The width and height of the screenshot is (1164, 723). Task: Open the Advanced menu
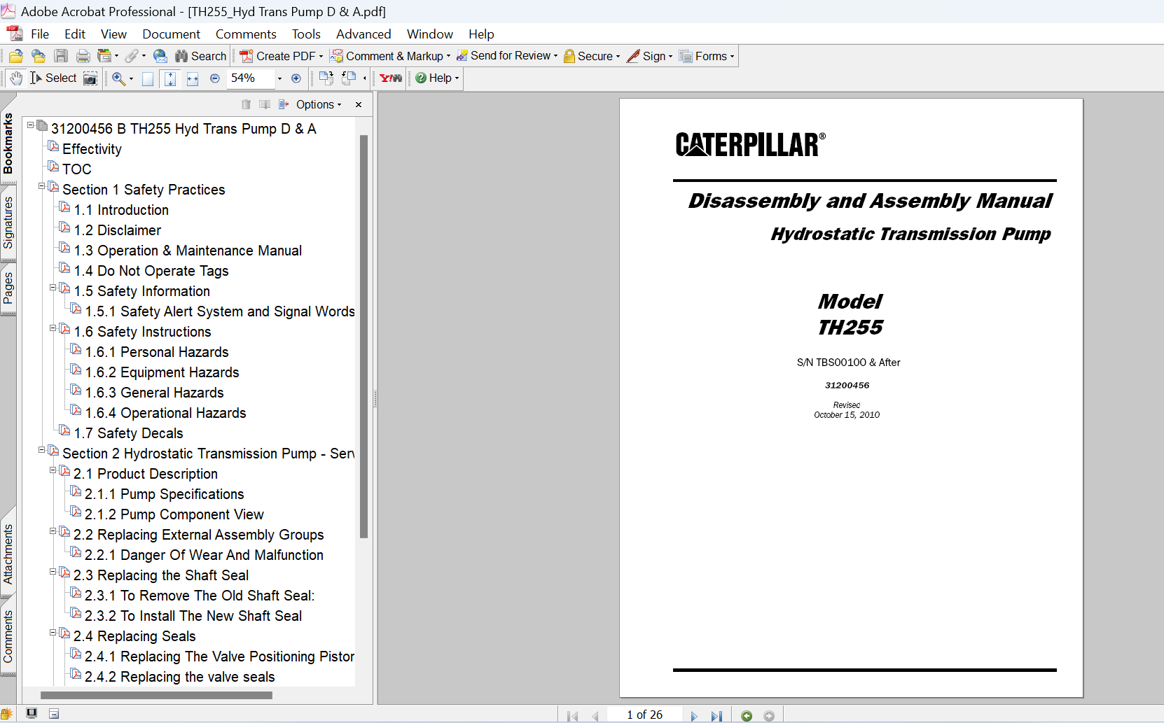tap(363, 34)
